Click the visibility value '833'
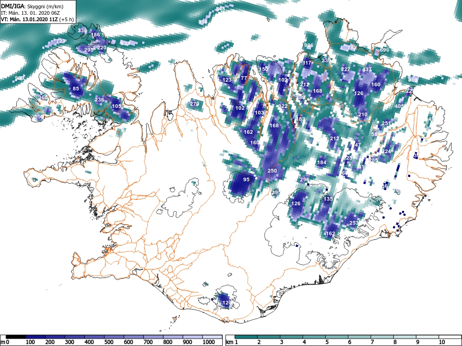The width and height of the screenshot is (462, 346). pos(125,43)
